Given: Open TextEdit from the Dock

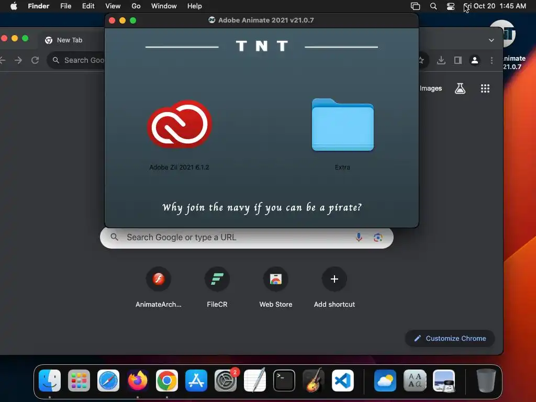Looking at the screenshot, I should tap(255, 381).
